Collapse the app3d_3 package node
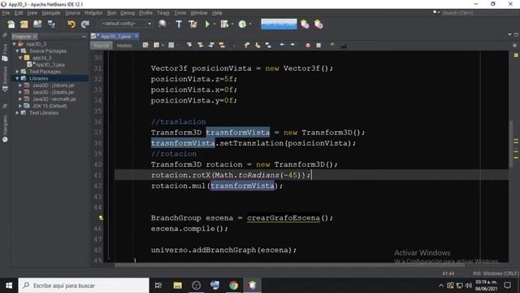Viewport: 520px width, 293px height. pyautogui.click(x=20, y=58)
